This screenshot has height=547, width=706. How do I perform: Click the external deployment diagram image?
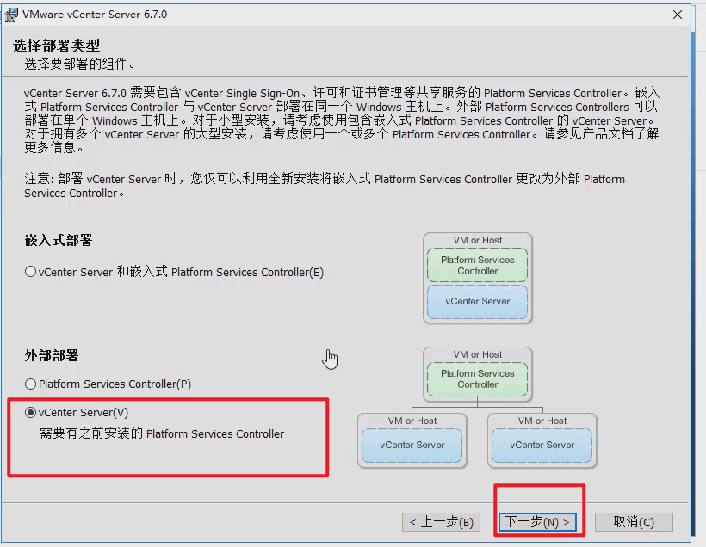tap(477, 408)
